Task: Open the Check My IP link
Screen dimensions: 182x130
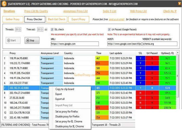Action: (x=170, y=11)
